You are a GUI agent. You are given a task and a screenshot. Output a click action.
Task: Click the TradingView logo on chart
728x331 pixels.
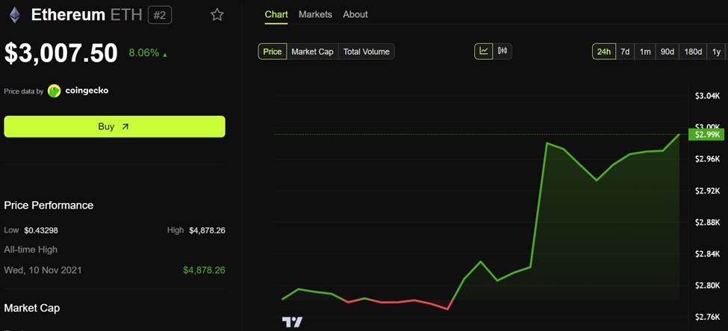point(292,322)
